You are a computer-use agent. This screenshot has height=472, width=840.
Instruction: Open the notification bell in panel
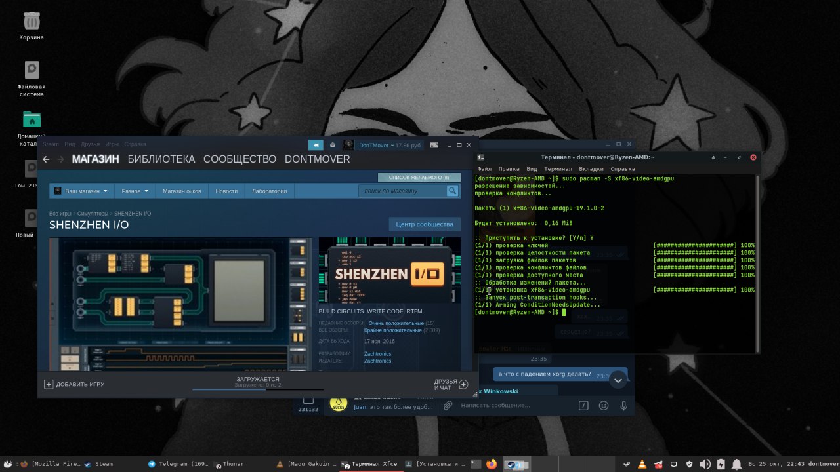pyautogui.click(x=736, y=464)
